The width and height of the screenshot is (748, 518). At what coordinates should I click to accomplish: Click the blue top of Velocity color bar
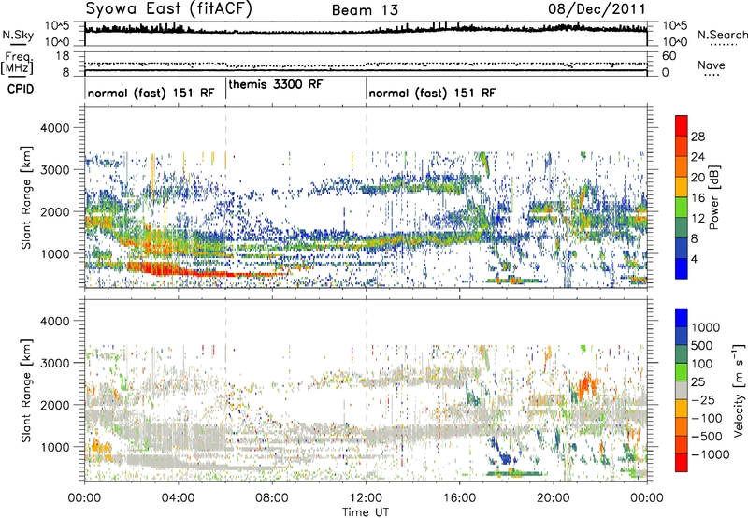682,316
